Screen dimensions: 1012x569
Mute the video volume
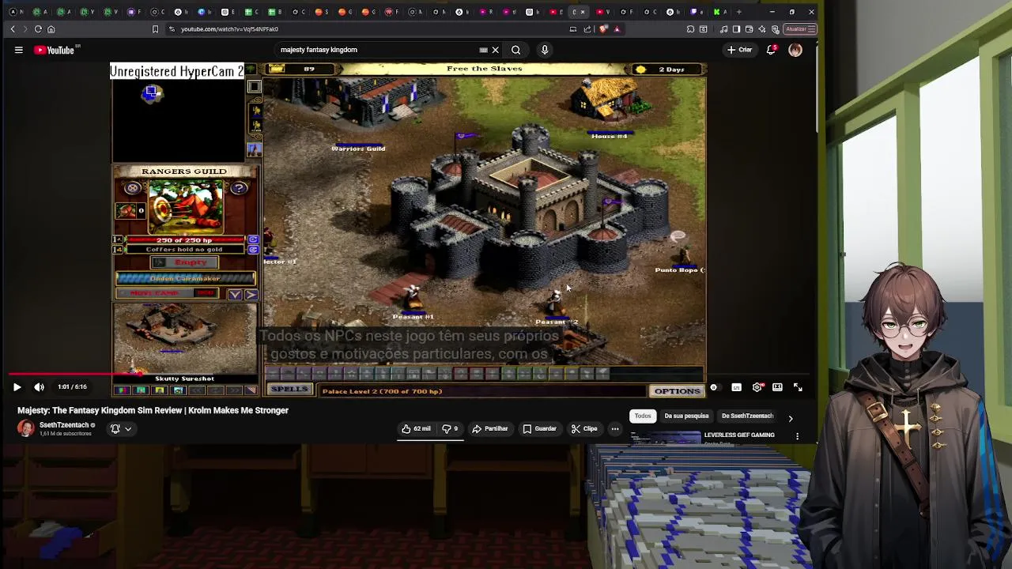coord(39,387)
